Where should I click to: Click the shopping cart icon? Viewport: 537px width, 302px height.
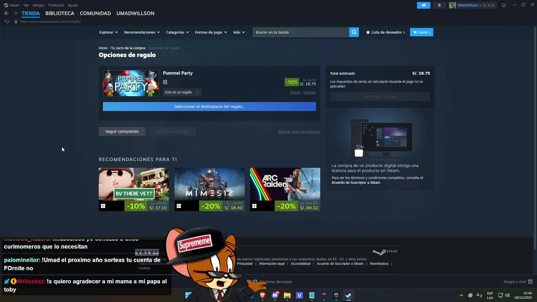click(414, 32)
